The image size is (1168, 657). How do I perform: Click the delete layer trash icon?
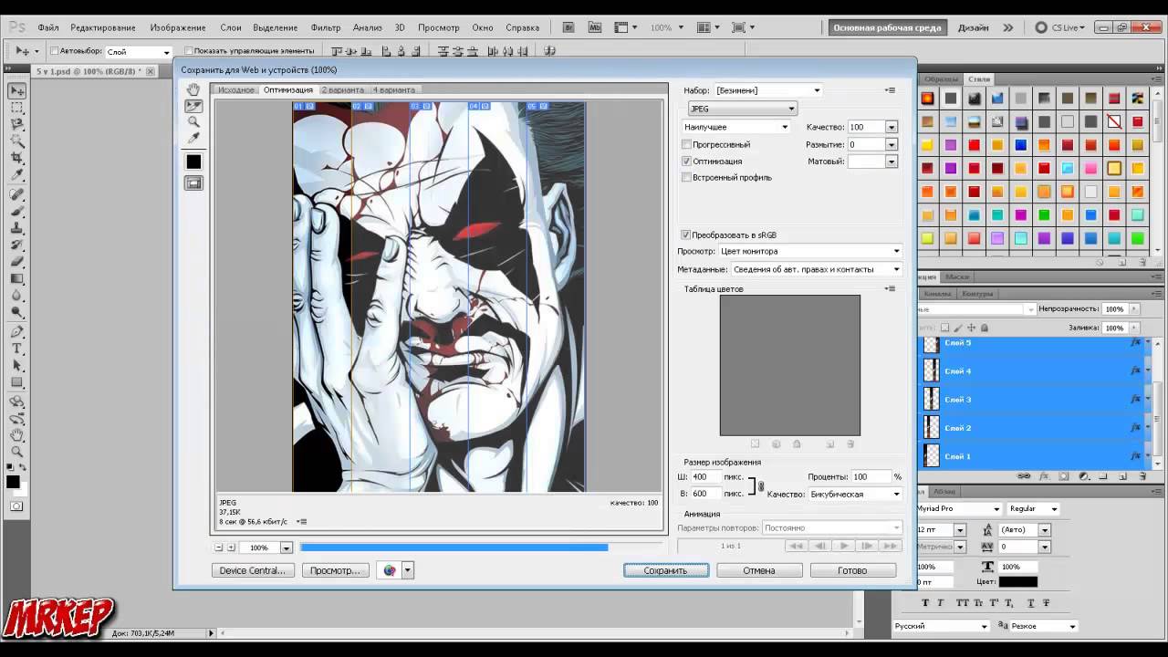click(x=1142, y=476)
